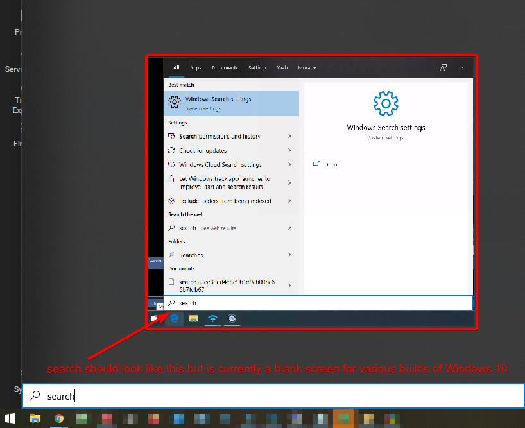Expand the see web results chevron
Image resolution: width=525 pixels, height=428 pixels.
291,227
